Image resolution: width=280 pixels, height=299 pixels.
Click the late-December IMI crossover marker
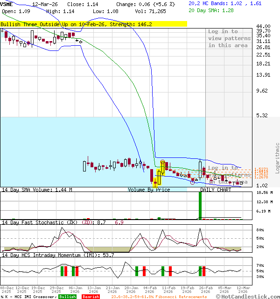coord(63,271)
